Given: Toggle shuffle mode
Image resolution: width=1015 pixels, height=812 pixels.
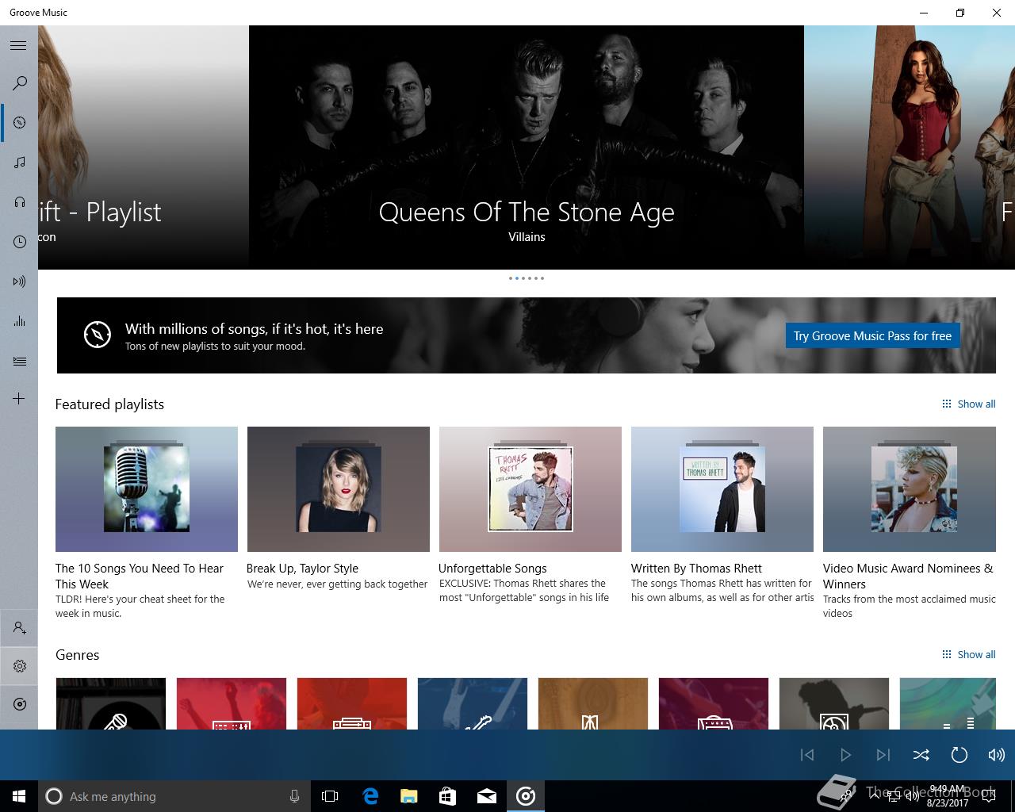Looking at the screenshot, I should 921,755.
